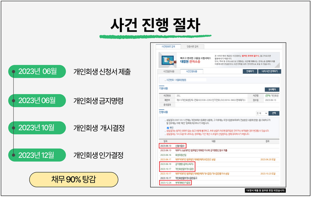Open the 전체 filter dropdown in 진행내용
This screenshot has height=197, width=311.
[x=261, y=113]
